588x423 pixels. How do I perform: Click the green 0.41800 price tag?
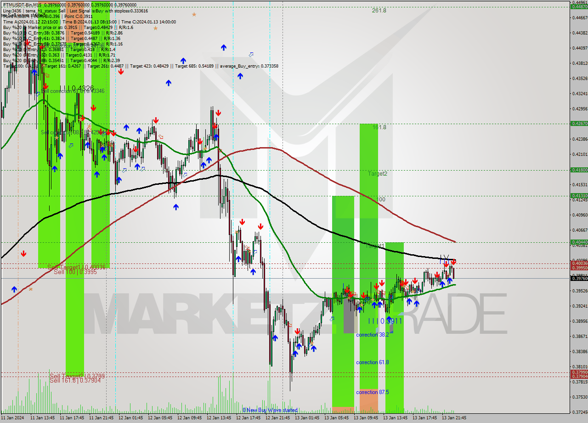pos(579,170)
